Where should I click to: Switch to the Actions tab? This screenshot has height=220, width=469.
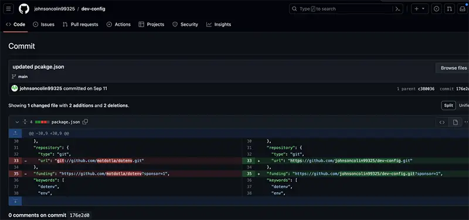point(119,25)
